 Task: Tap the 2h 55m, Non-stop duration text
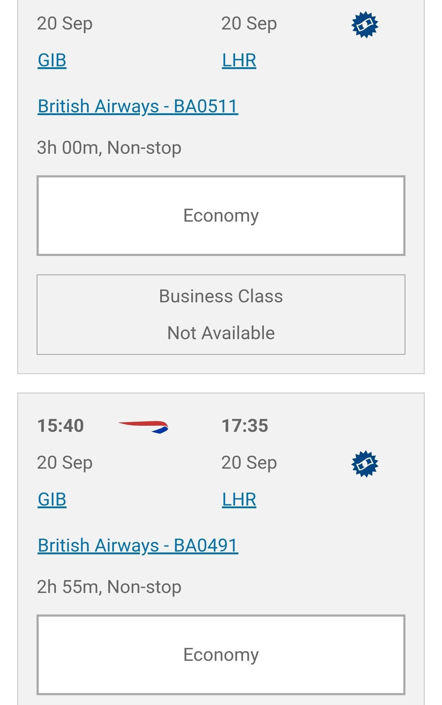click(109, 587)
